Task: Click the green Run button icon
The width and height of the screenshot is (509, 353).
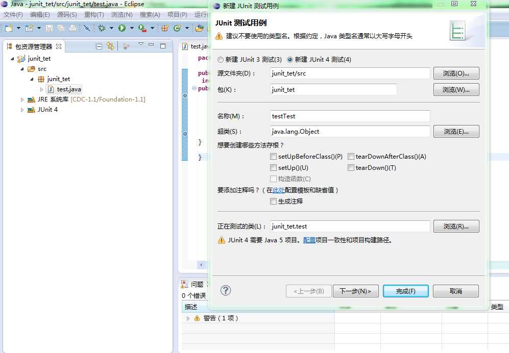Action: [x=122, y=28]
